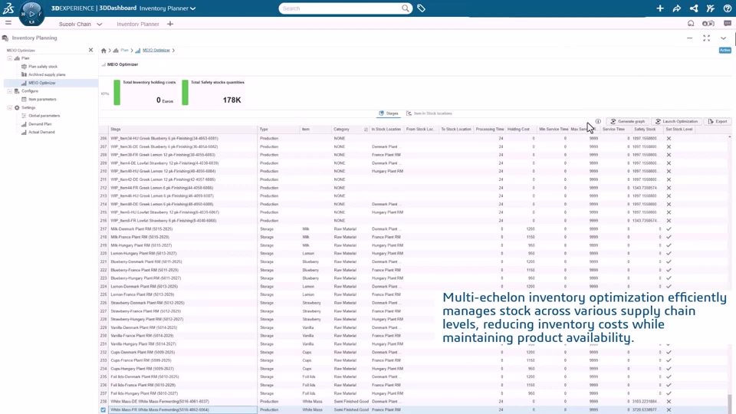Click the 3DS logo icon
Image resolution: width=736 pixels, height=414 pixels.
point(8,8)
